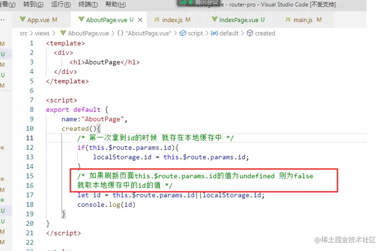
Task: Click the JS icon on index.js tab
Action: coord(157,19)
